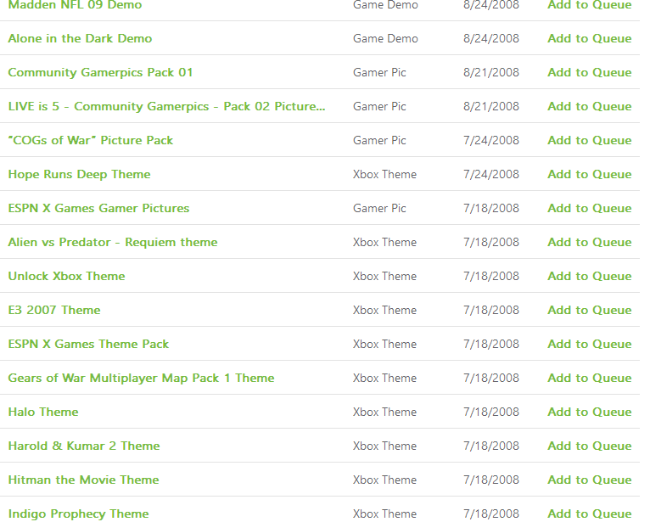Add ESPN X Games Gamer Pictures to queue
650x522 pixels.
click(590, 209)
